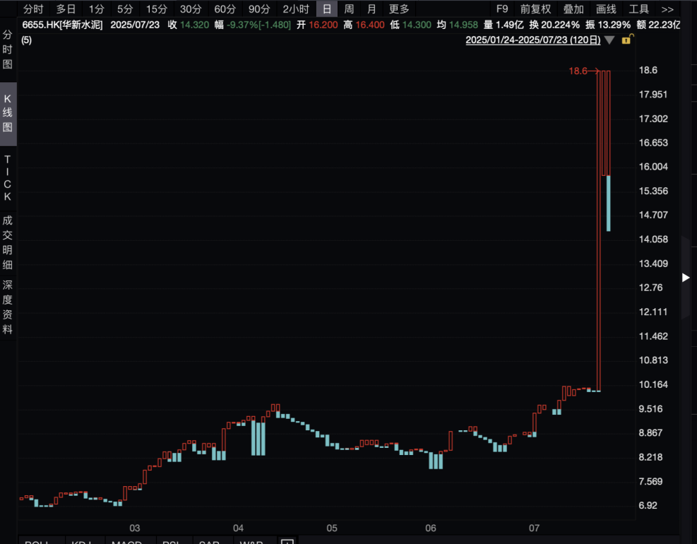Image resolution: width=697 pixels, height=544 pixels.
Task: Choose the 30分 interval
Action: [191, 9]
